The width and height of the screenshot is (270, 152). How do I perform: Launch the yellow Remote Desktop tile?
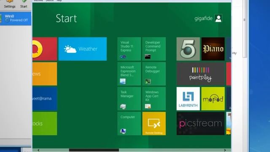[x=154, y=123]
